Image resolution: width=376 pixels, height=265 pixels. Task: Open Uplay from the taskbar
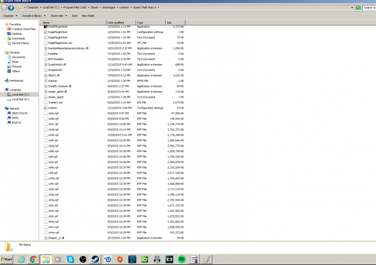click(108, 259)
